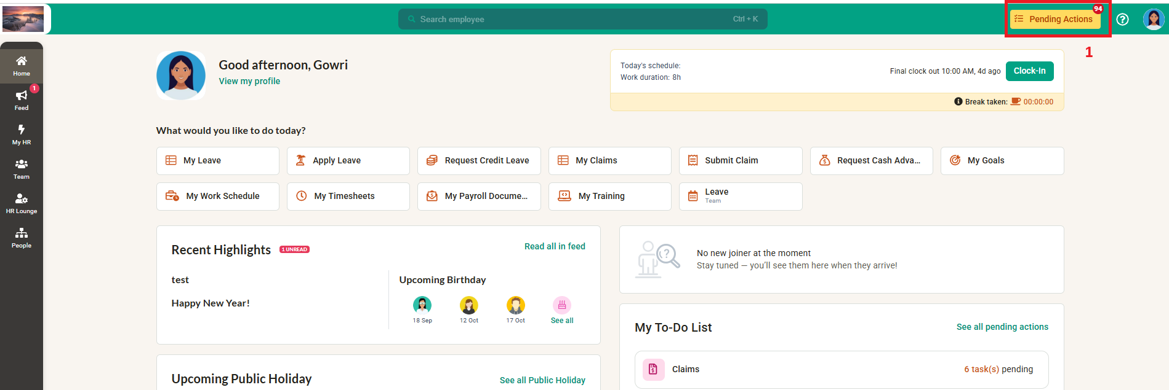Click the break info circle icon
The width and height of the screenshot is (1169, 390).
tap(958, 101)
